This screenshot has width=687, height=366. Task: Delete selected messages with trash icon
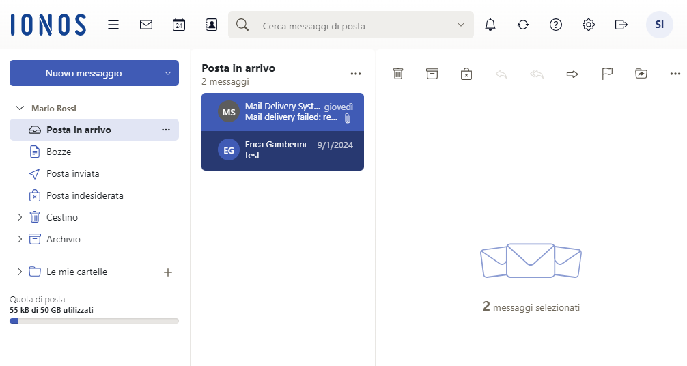tap(398, 74)
